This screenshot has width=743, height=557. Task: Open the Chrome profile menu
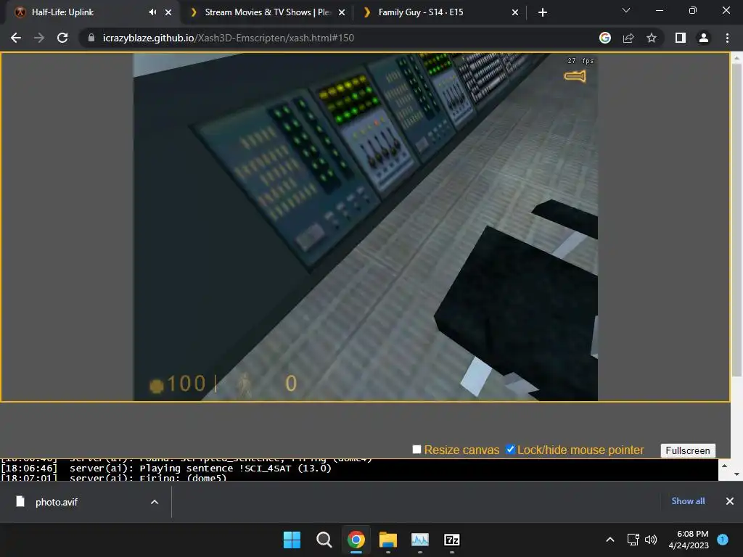tap(704, 38)
